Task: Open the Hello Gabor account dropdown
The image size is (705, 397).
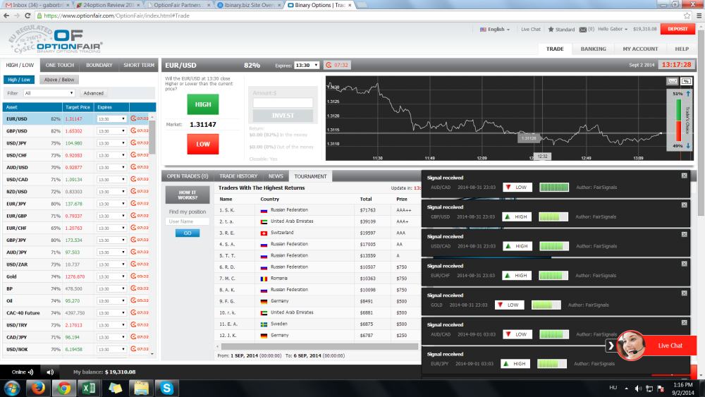Action: pyautogui.click(x=613, y=29)
